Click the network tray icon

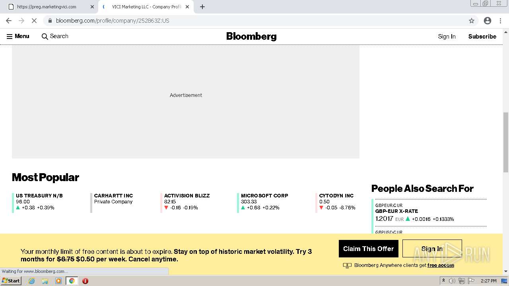(462, 281)
